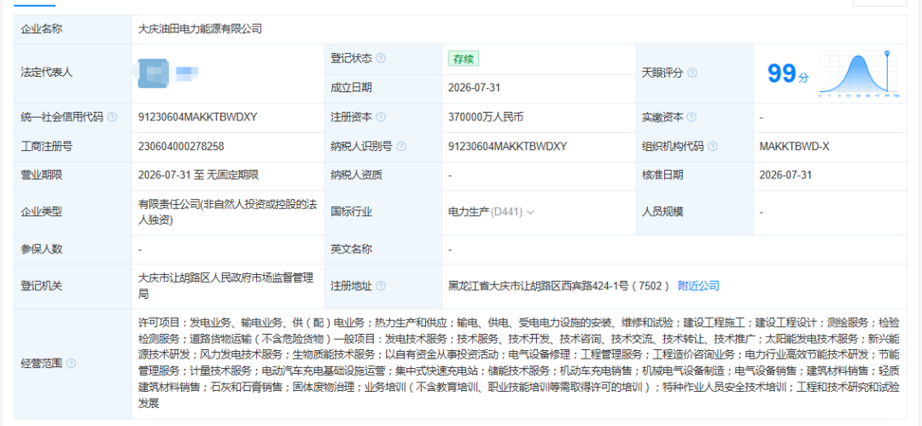Click the 工商注册号 label cell
The image size is (922, 426).
[73, 147]
